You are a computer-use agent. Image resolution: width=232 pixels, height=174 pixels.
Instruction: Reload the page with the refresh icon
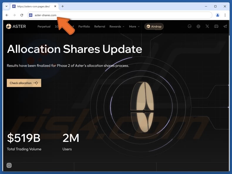point(22,15)
